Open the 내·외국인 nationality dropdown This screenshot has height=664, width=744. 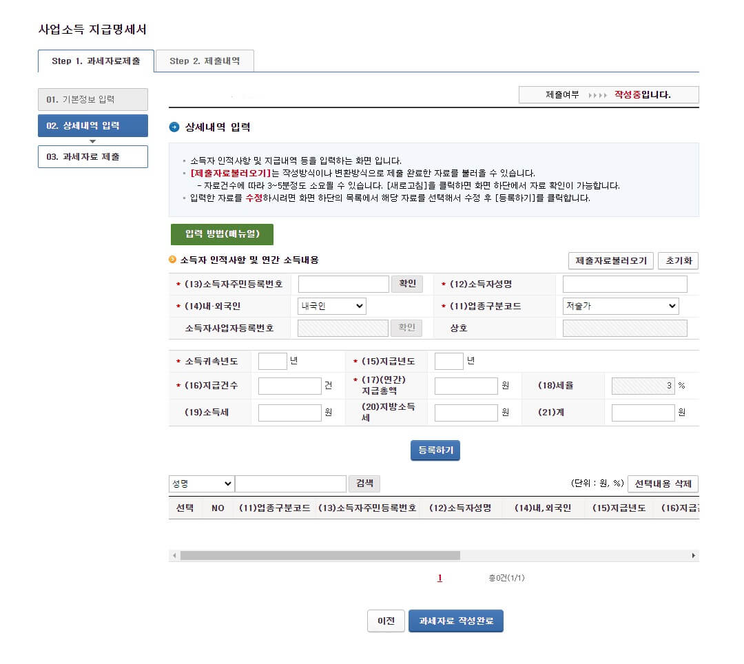pyautogui.click(x=331, y=306)
